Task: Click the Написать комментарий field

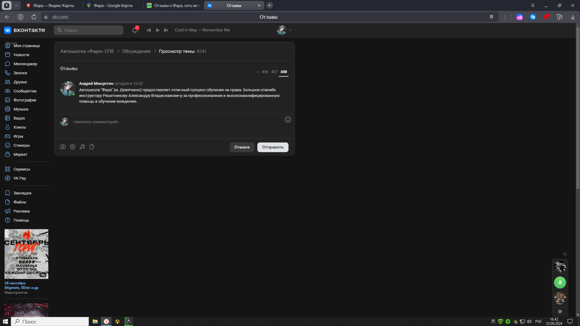Action: 175,122
